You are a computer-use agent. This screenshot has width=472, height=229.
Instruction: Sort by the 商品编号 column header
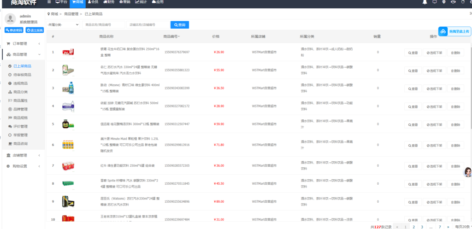coord(172,36)
